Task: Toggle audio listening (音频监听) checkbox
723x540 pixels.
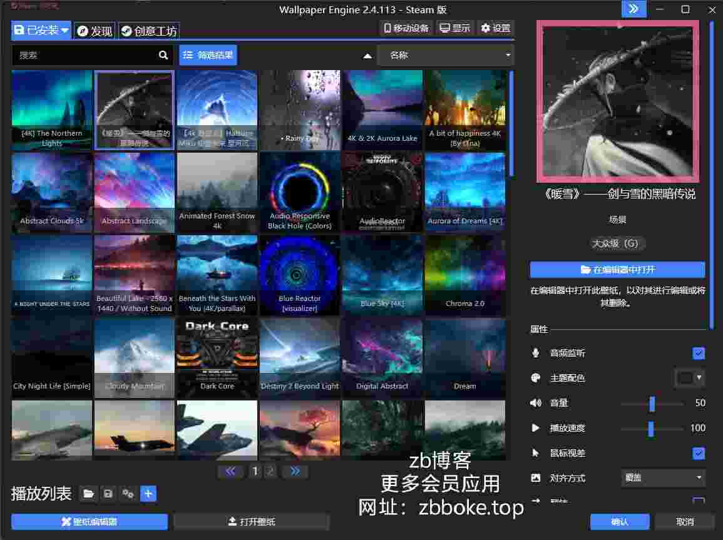Action: (698, 353)
